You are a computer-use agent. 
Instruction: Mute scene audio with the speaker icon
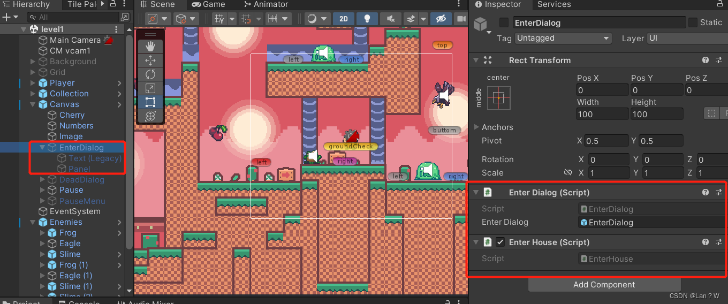click(390, 19)
